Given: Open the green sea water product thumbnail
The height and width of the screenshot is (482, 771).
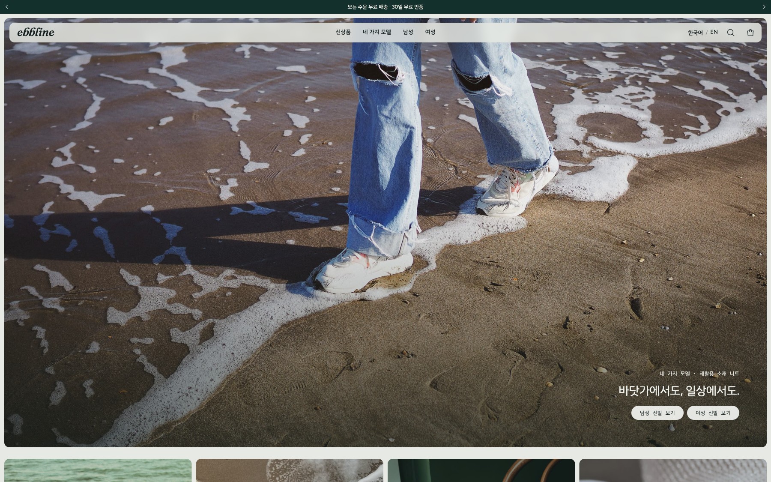Looking at the screenshot, I should [x=98, y=470].
